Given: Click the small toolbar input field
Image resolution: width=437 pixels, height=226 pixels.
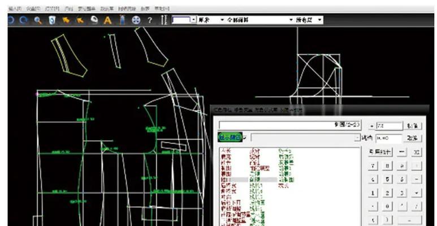Looking at the screenshot, I should click(181, 20).
